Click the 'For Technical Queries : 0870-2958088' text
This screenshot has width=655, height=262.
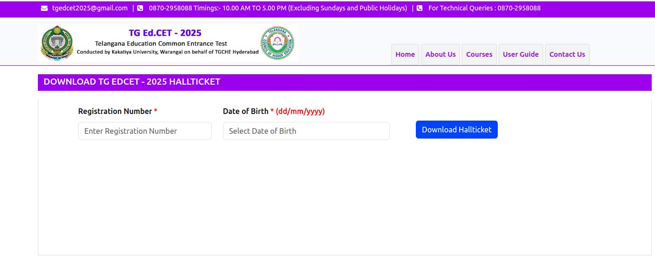[x=485, y=8]
